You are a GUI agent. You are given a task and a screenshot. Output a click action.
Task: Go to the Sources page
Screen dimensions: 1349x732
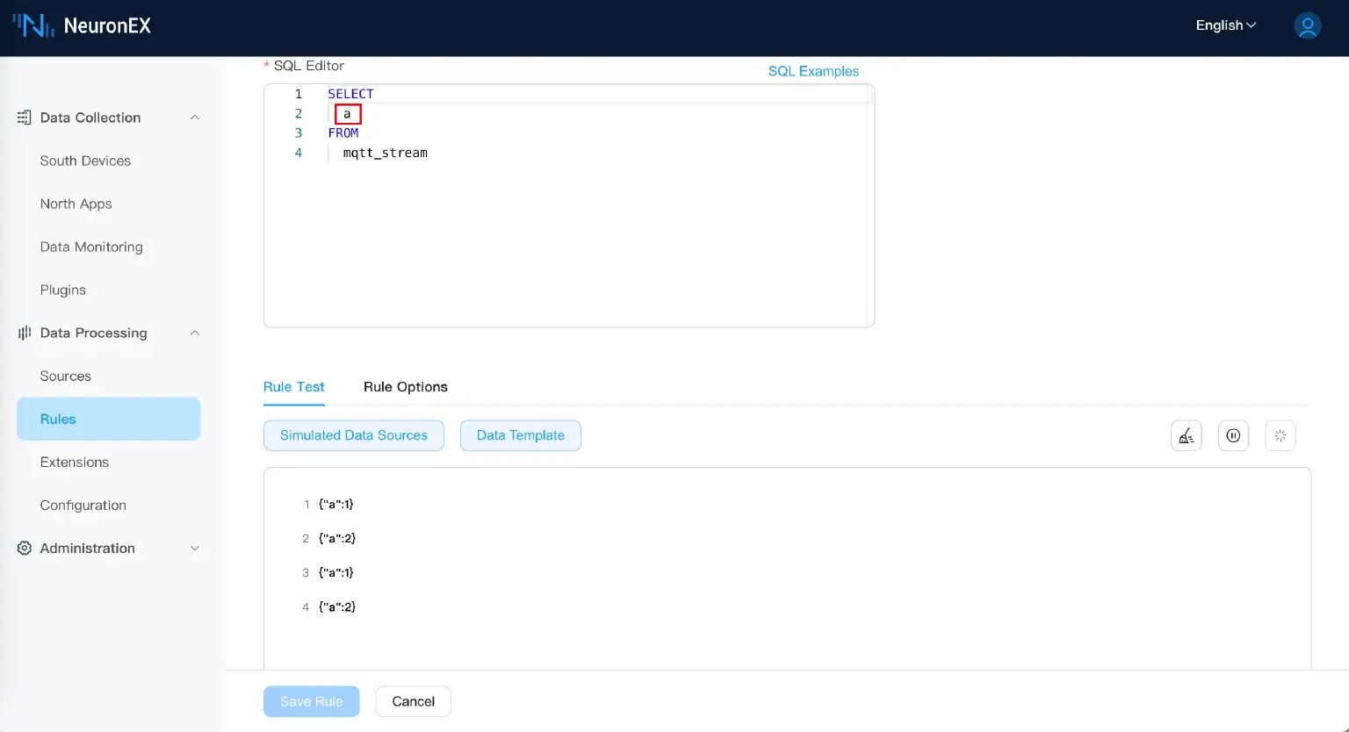coord(66,376)
